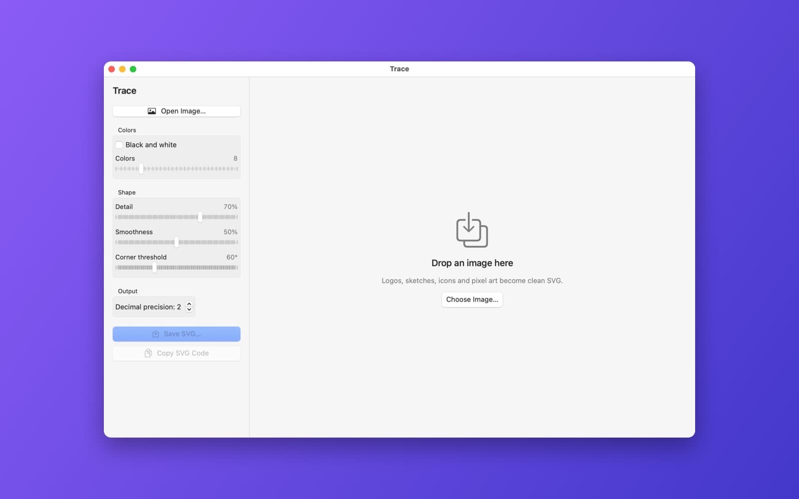The width and height of the screenshot is (799, 499).
Task: Click the green full-screen window button
Action: pyautogui.click(x=133, y=69)
